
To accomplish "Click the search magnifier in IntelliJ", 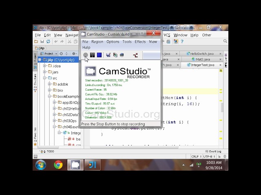I will tap(225, 41).
